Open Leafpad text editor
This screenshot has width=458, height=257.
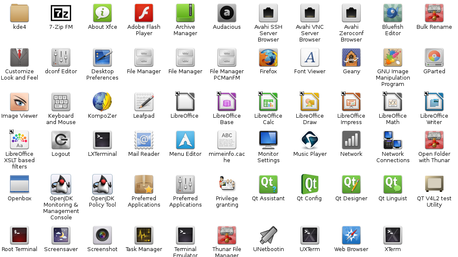tap(144, 102)
